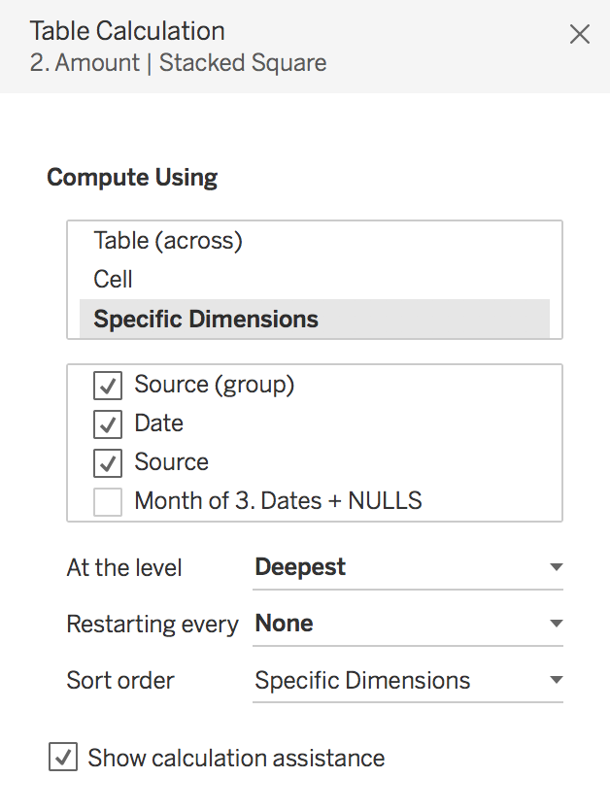
Task: Open the At the level dropdown arrow
Action: coord(557,567)
